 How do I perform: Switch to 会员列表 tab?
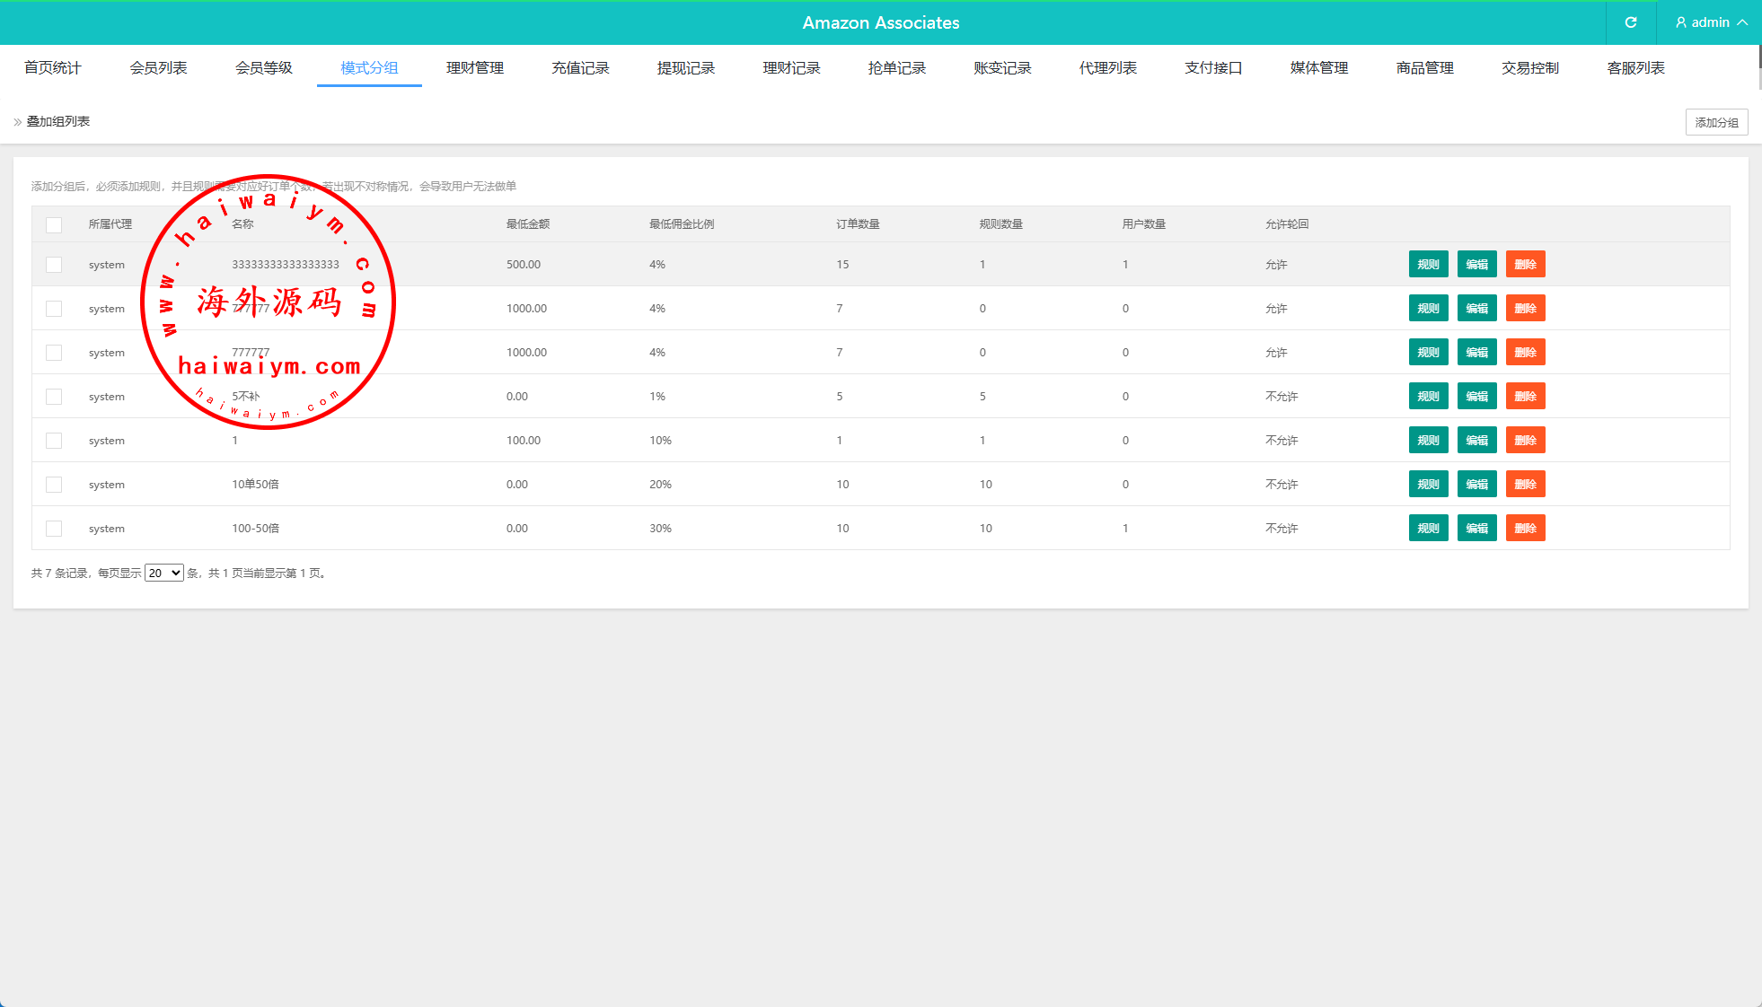(158, 68)
